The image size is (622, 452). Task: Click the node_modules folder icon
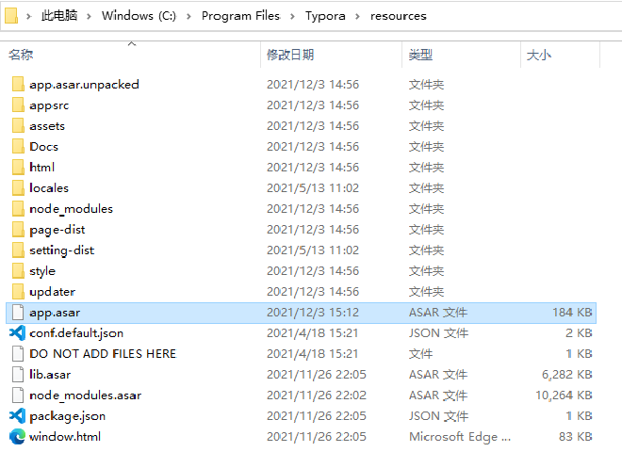(x=18, y=208)
